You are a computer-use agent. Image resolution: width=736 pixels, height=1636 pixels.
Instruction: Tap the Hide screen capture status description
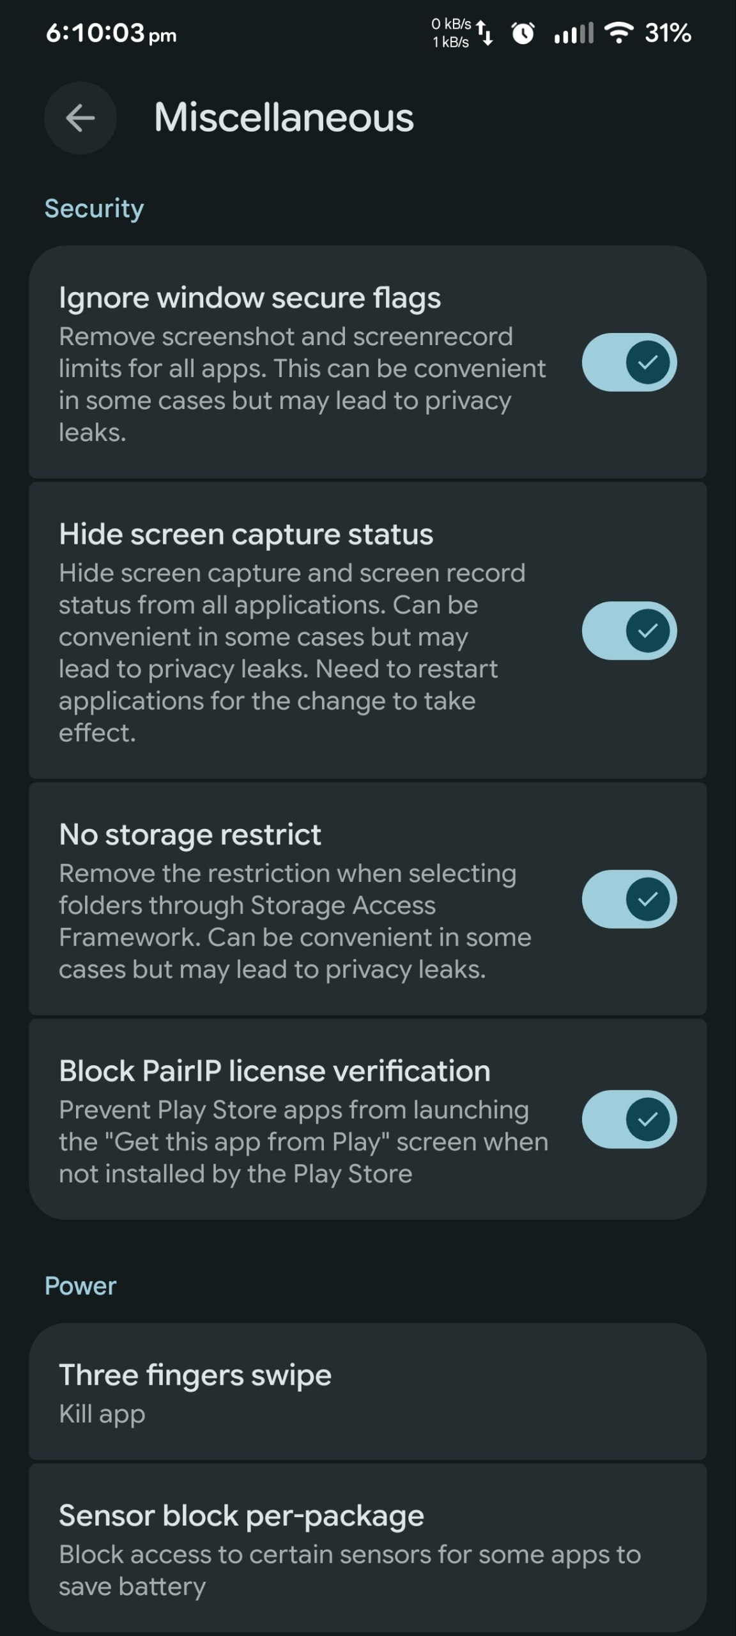pyautogui.click(x=292, y=652)
